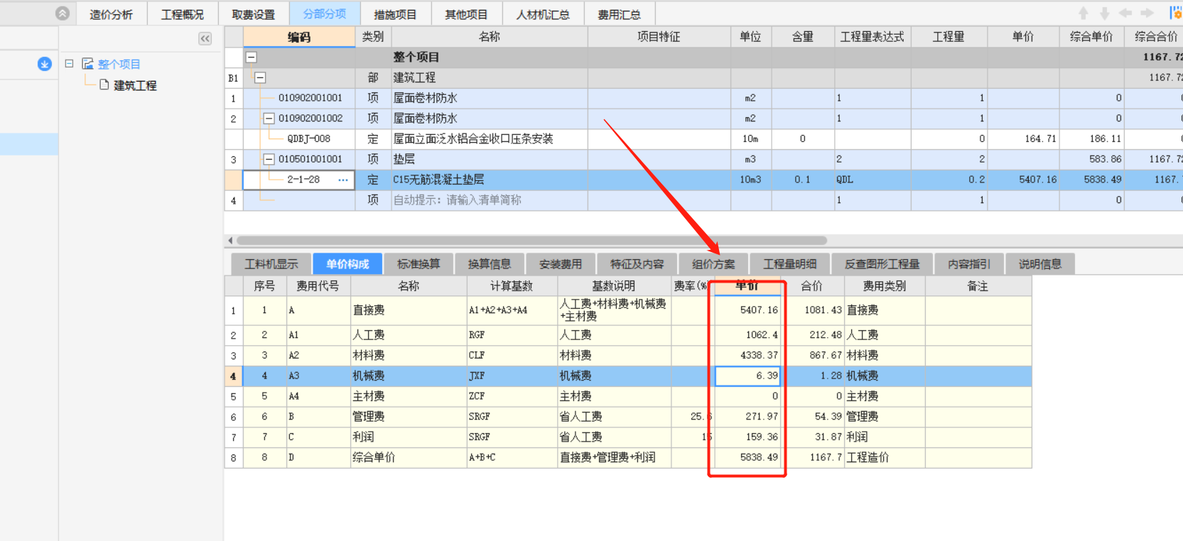Click the 直接费 unit price cell 5407.16

[747, 310]
